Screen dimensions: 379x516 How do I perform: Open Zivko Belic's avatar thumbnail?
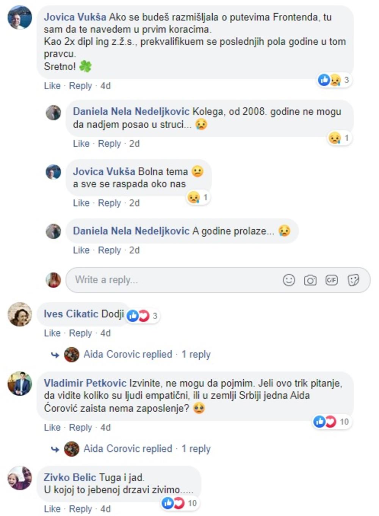pyautogui.click(x=20, y=478)
